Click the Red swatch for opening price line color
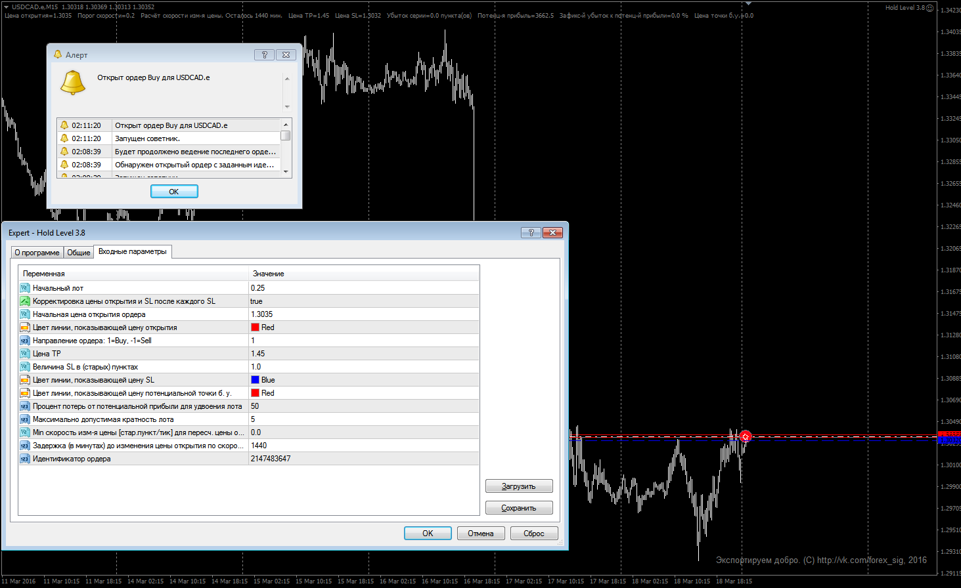The width and height of the screenshot is (961, 588). 256,327
